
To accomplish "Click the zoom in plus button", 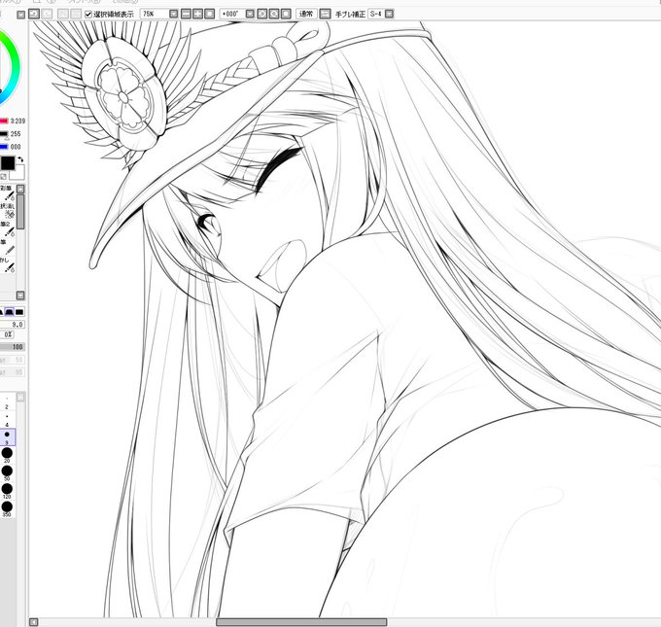I will [x=197, y=14].
